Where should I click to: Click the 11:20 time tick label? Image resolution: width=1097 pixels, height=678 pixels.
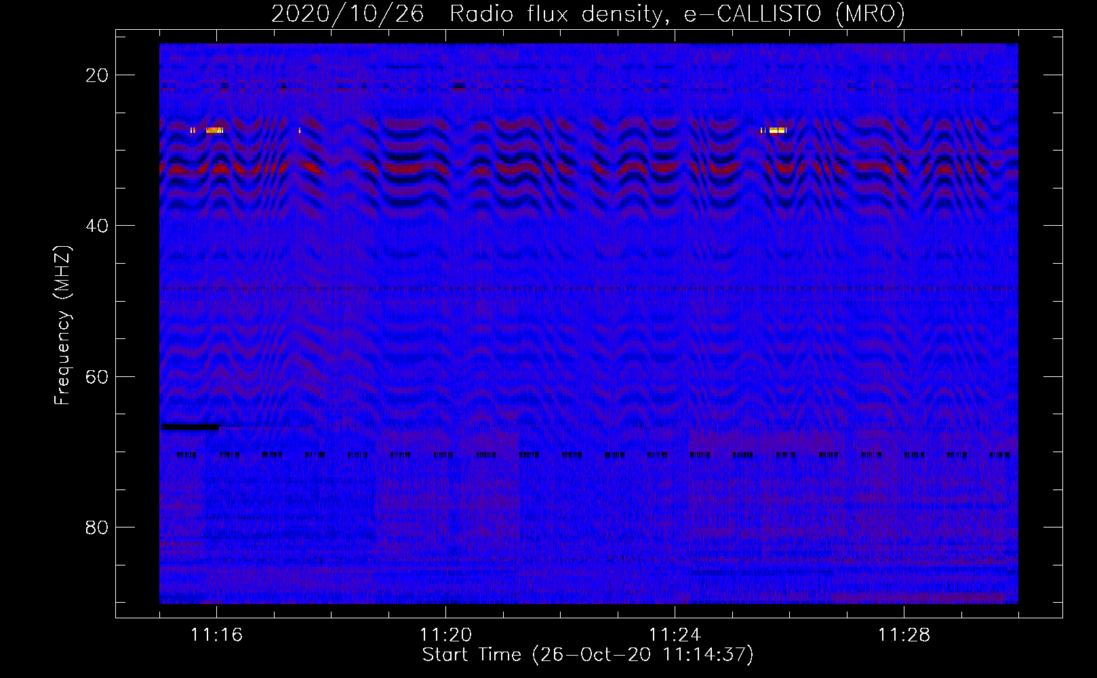tap(445, 635)
